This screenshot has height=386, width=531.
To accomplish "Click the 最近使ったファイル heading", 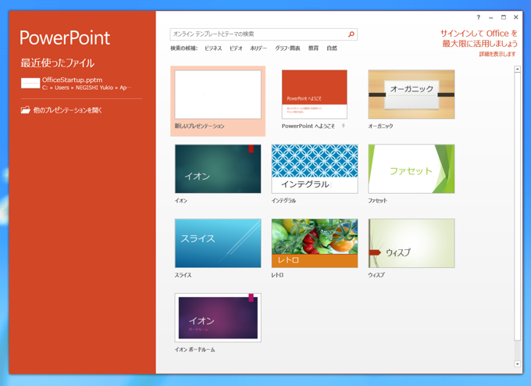I will (57, 63).
